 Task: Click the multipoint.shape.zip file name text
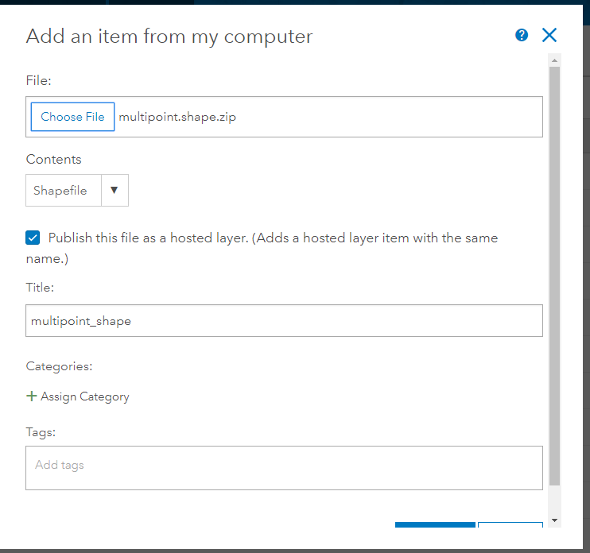click(177, 117)
